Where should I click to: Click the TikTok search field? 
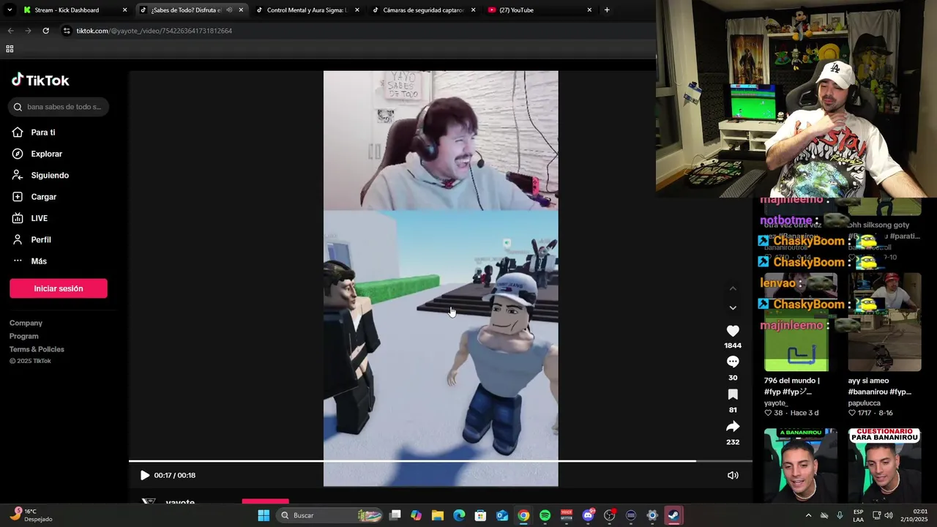point(59,107)
